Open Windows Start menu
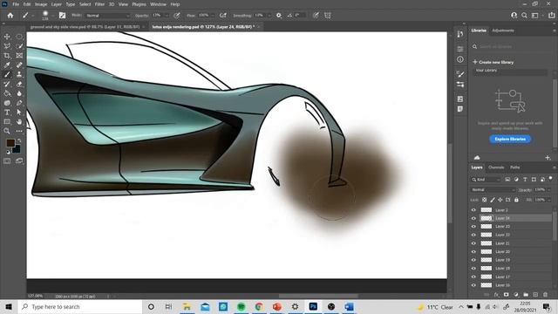This screenshot has width=558, height=314. [x=9, y=306]
